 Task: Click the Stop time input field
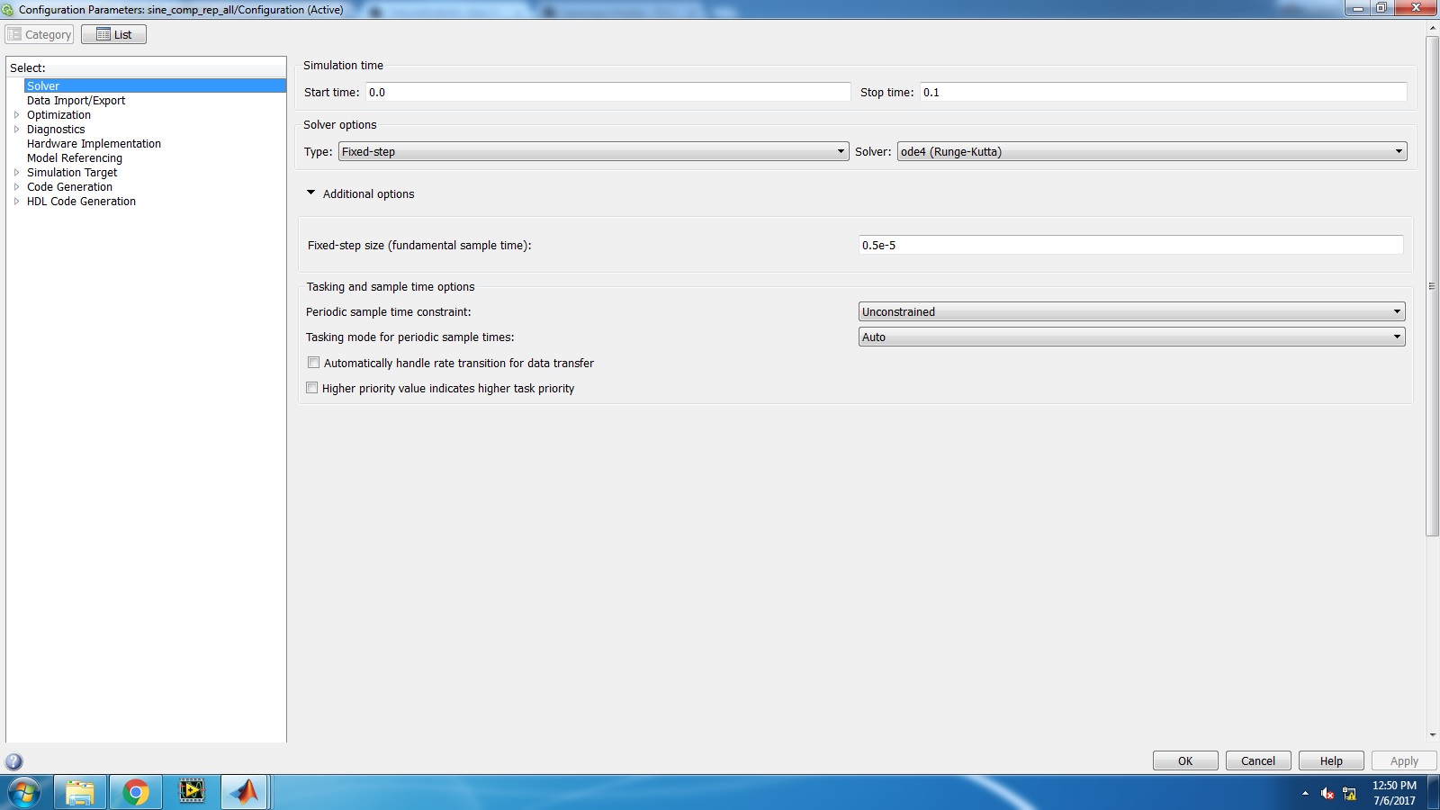[x=1164, y=92]
